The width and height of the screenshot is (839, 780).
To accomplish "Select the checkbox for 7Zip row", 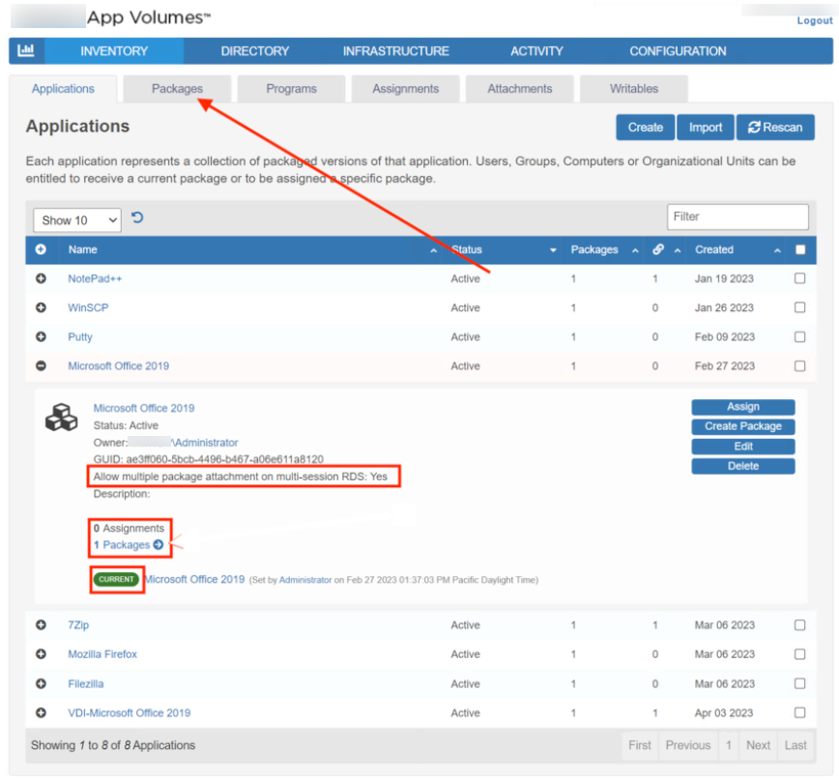I will click(799, 625).
